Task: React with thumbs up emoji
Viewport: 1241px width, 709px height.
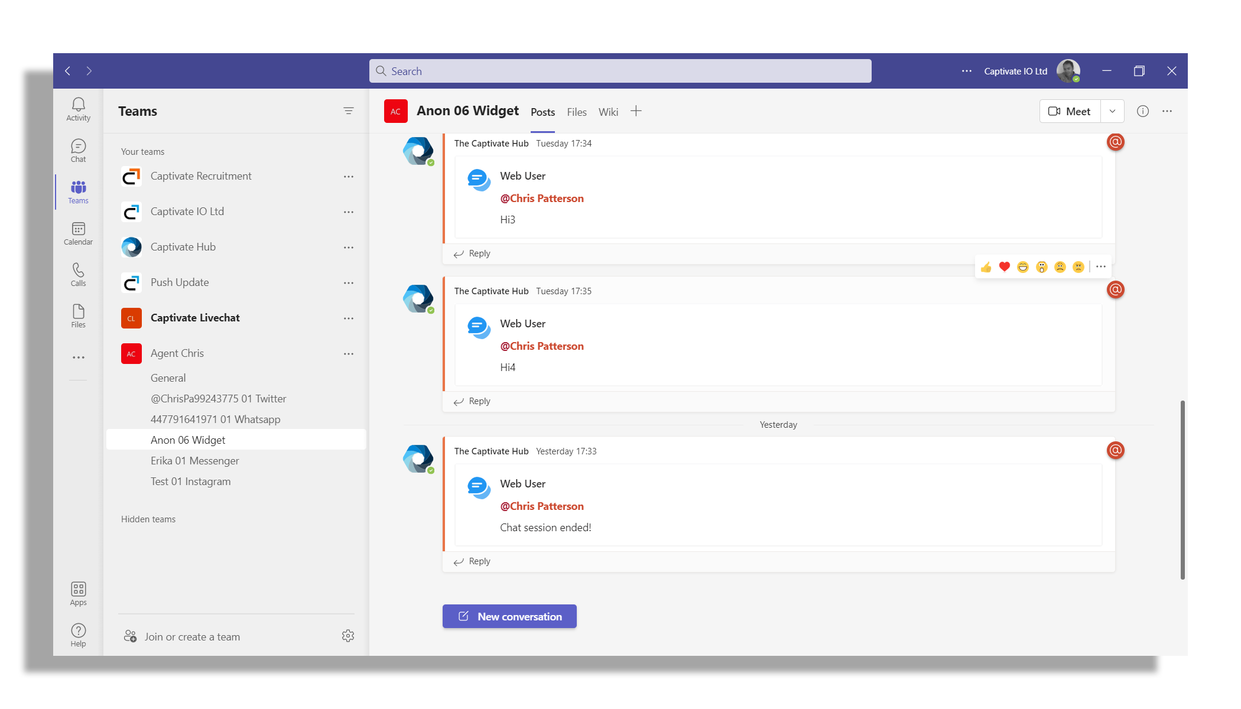Action: pos(986,267)
